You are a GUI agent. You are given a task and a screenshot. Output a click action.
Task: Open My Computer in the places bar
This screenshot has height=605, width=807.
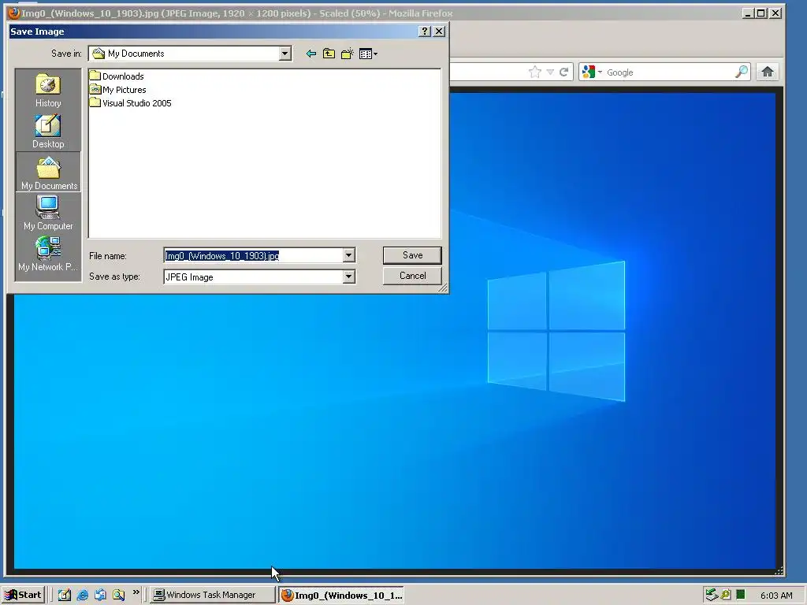tap(48, 213)
